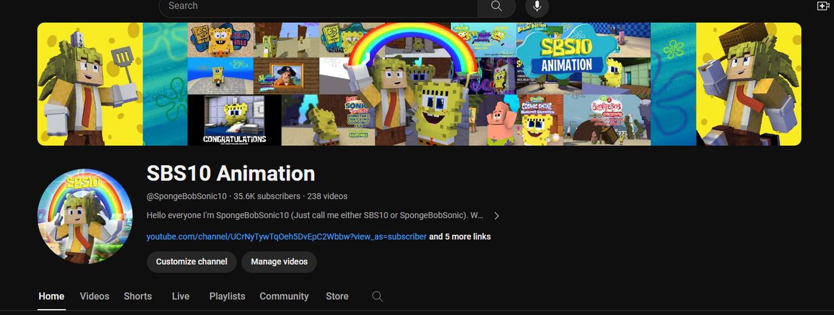Viewport: 834px width, 315px height.
Task: Click the 238 videos count
Action: click(x=327, y=196)
